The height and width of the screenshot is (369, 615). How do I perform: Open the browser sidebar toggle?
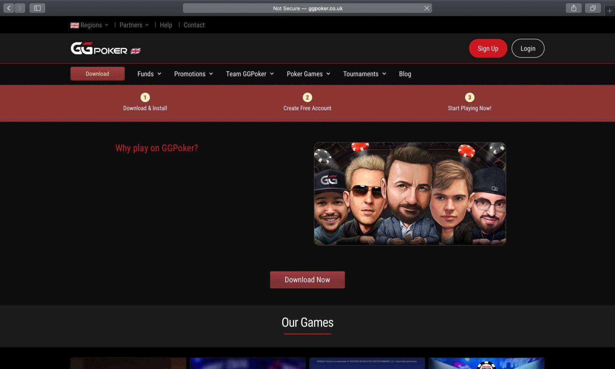[x=37, y=8]
